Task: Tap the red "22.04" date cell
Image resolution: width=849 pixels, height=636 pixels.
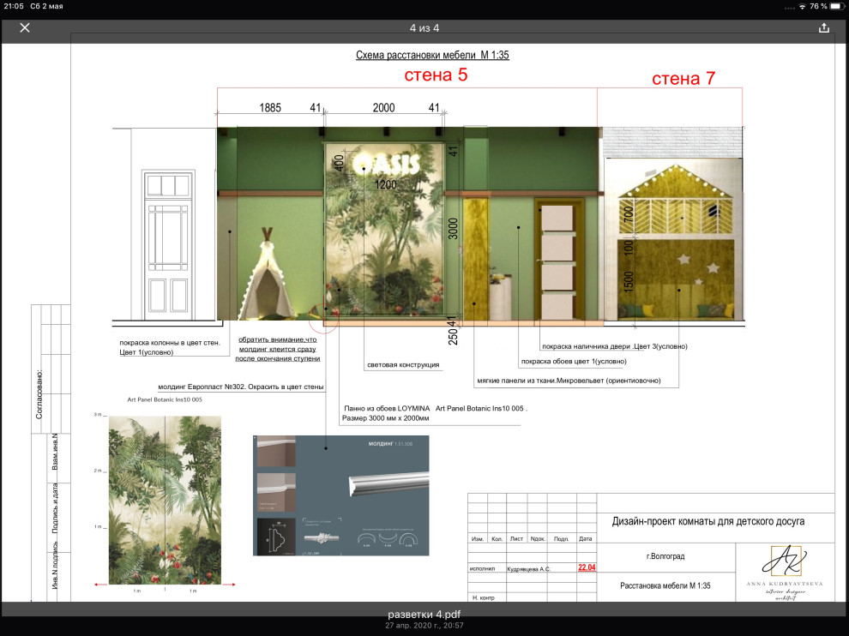Action: click(587, 567)
